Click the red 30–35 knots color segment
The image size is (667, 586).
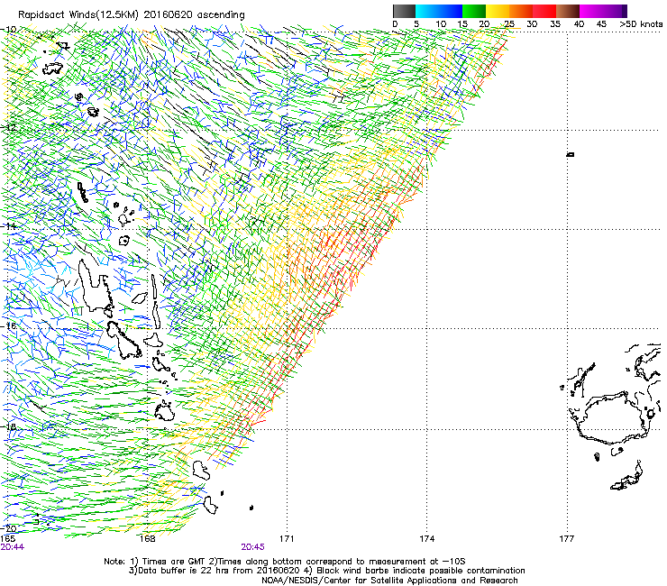click(x=544, y=11)
